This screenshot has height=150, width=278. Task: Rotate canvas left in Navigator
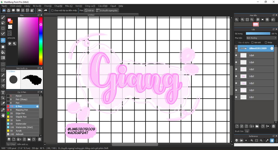[x=258, y=20]
